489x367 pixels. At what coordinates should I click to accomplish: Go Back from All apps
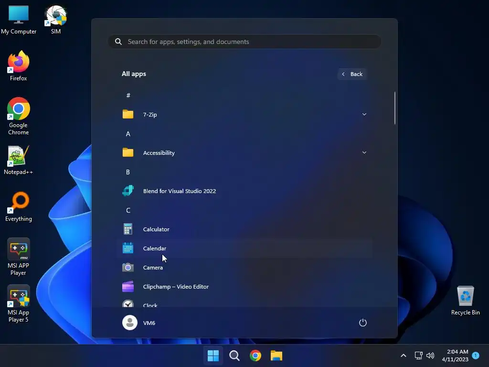pos(352,74)
